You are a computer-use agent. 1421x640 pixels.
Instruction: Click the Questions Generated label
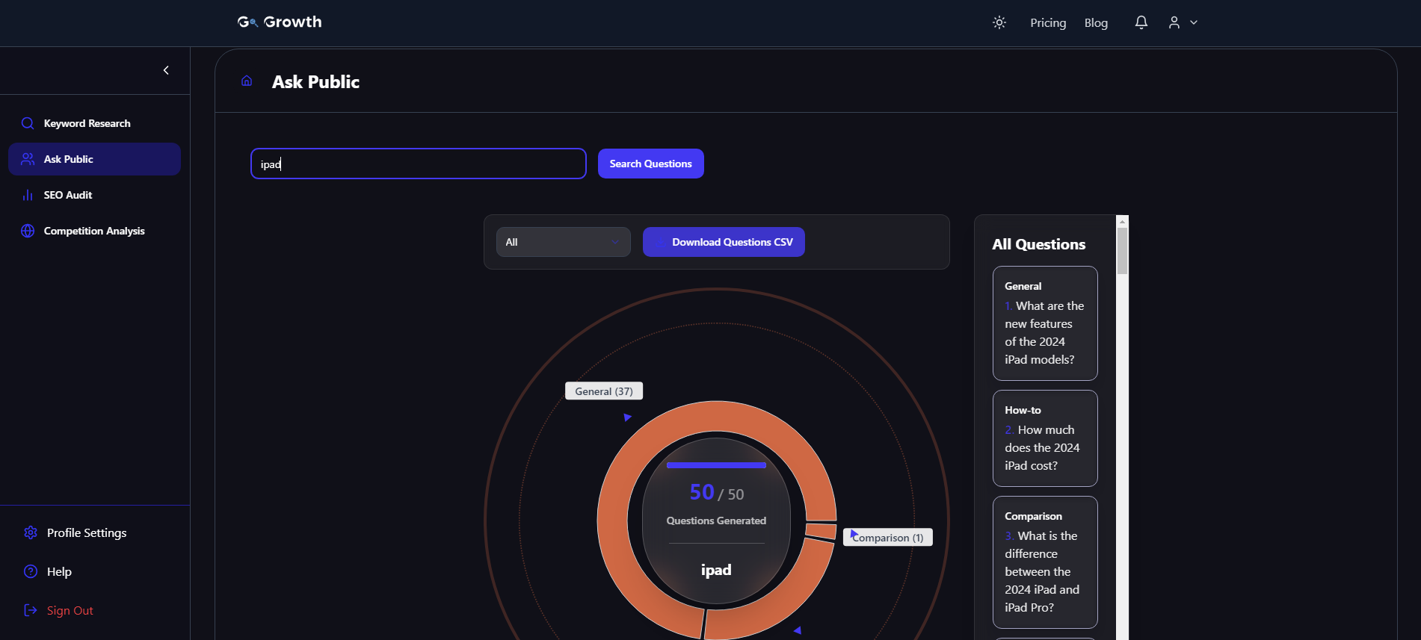[716, 521]
